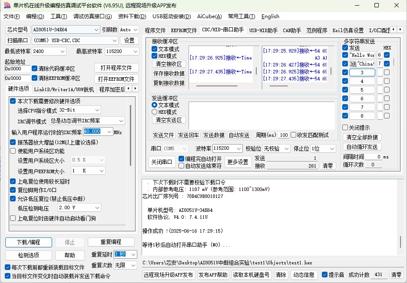Open the AiCube(A) menu
Image resolution: width=407 pixels, height=283 pixels.
209,16
